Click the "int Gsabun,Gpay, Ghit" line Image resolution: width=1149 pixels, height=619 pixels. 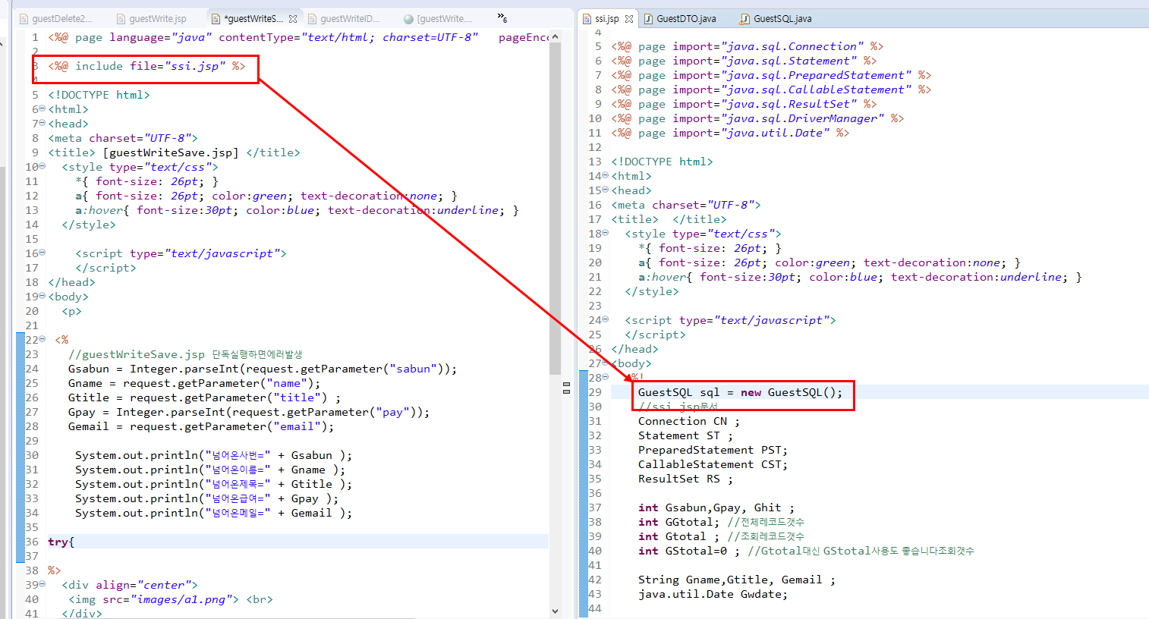pyautogui.click(x=716, y=507)
